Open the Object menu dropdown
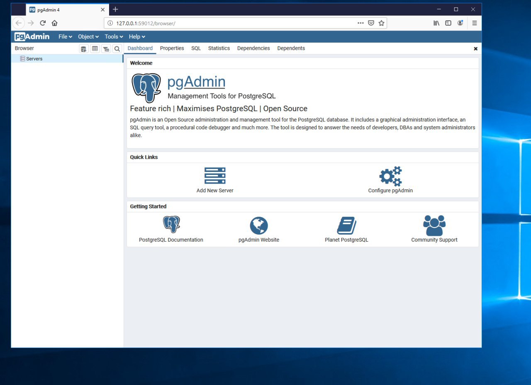 tap(88, 36)
